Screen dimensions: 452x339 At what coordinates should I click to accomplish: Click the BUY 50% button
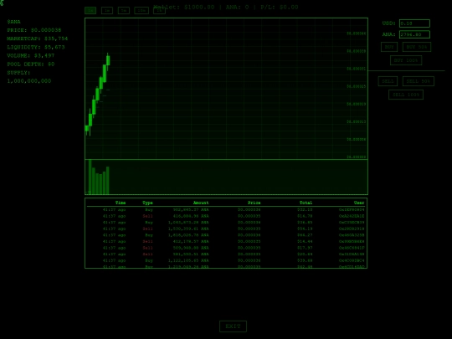[x=417, y=47]
